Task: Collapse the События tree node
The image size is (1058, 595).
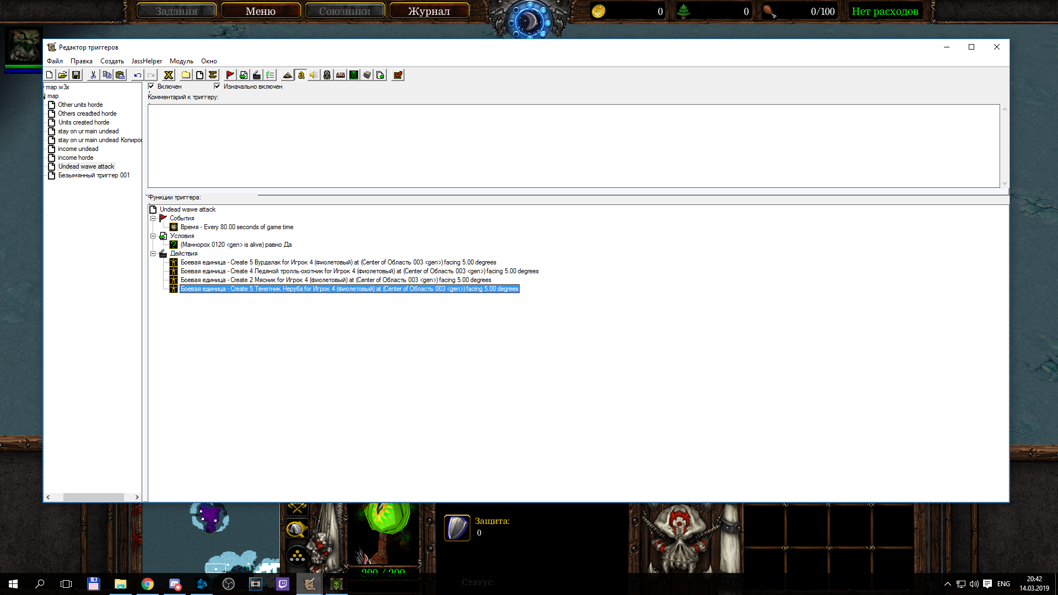Action: click(153, 218)
